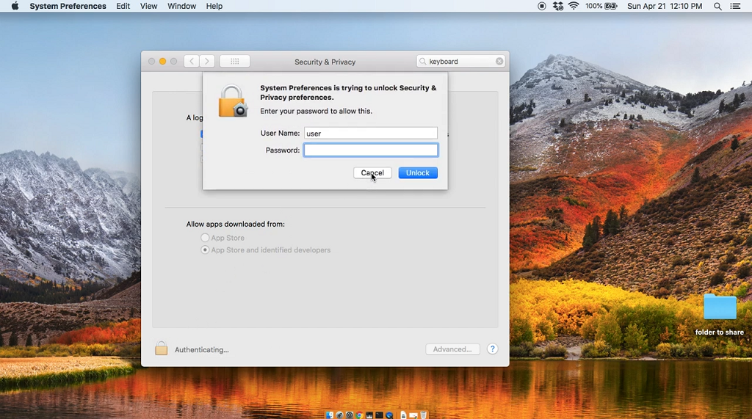Click into the Password field

pos(371,150)
